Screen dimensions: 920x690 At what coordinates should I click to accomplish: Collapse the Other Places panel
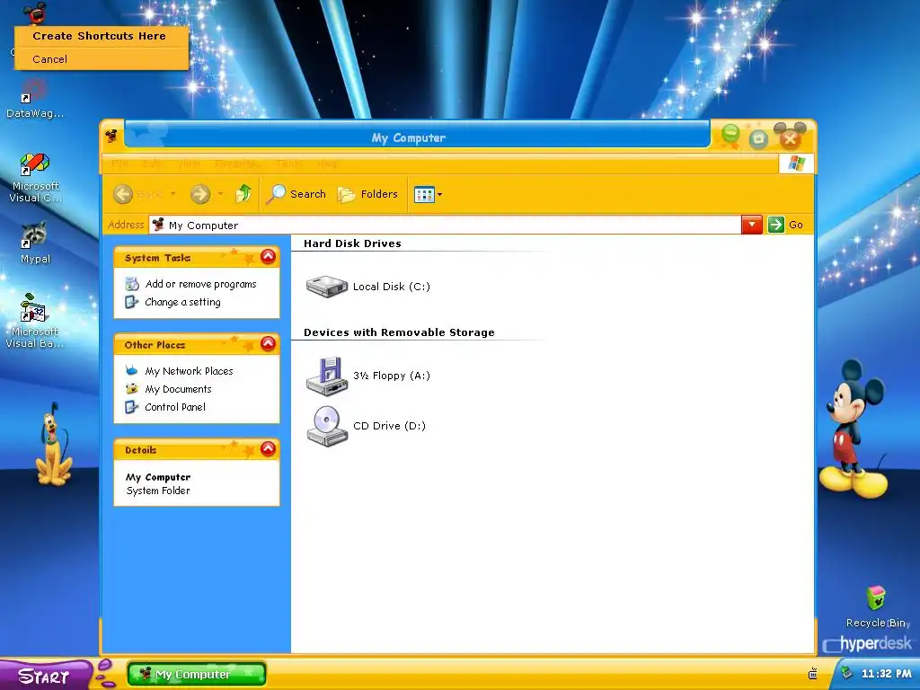(x=268, y=344)
